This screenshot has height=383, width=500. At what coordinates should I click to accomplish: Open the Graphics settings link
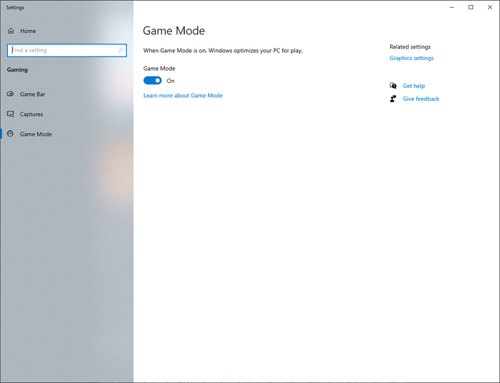click(x=411, y=58)
